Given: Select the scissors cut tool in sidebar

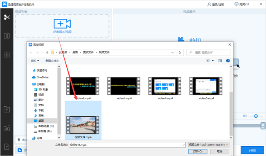Looking at the screenshot, I should click(x=7, y=17).
